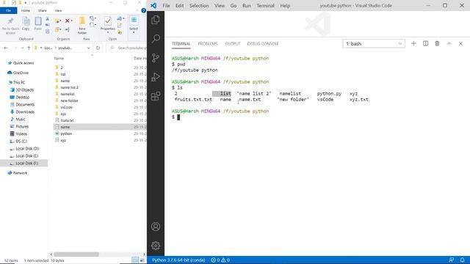Open the terminal selector dropdown '1: bash'
Screen dimensions: 470x264
point(374,44)
